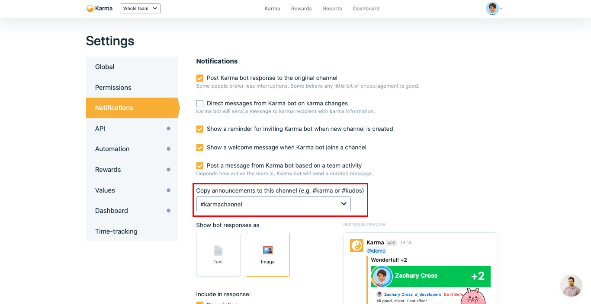This screenshot has width=591, height=304.
Task: Click the 14:13 timestamp in preview
Action: click(406, 243)
